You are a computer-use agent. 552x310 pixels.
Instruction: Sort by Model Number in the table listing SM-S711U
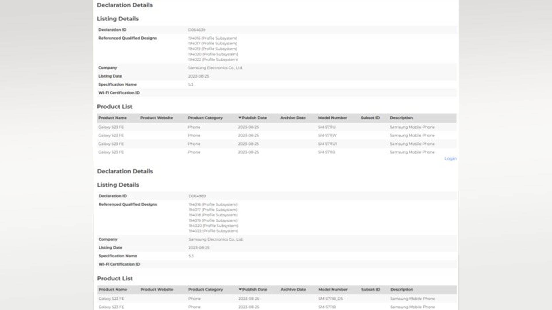point(332,118)
